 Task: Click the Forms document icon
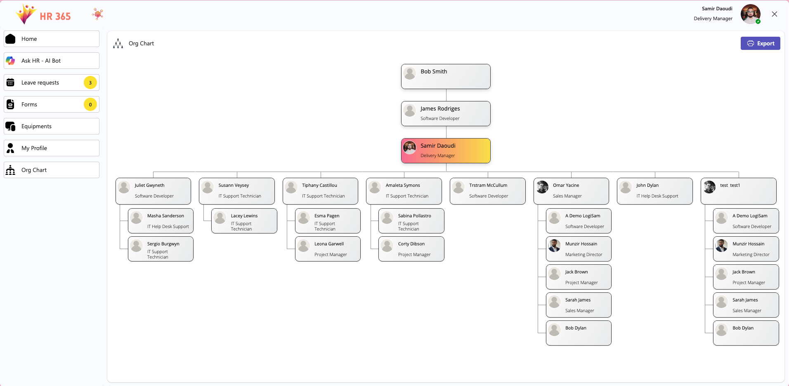11,104
